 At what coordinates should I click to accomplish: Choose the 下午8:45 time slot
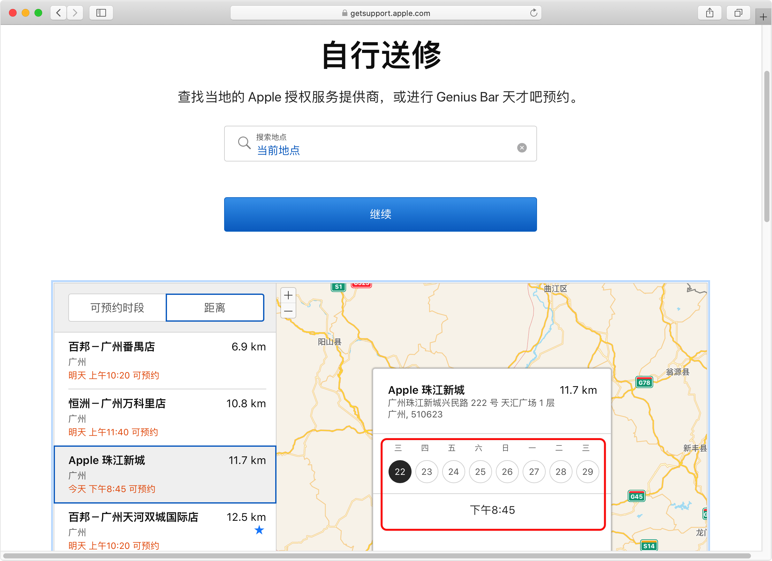[492, 510]
